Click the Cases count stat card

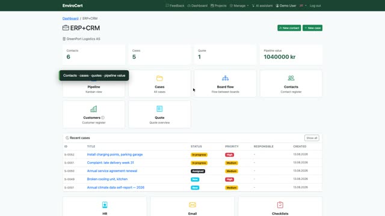(x=159, y=55)
